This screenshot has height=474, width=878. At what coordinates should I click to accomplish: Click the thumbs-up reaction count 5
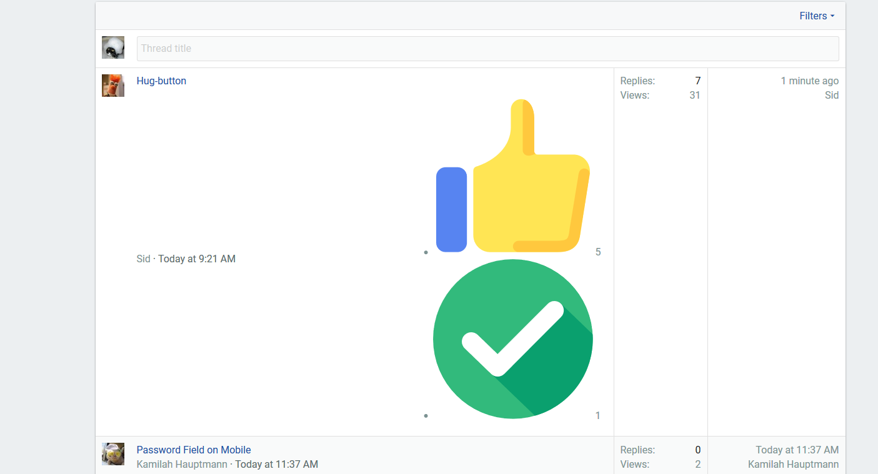[598, 252]
